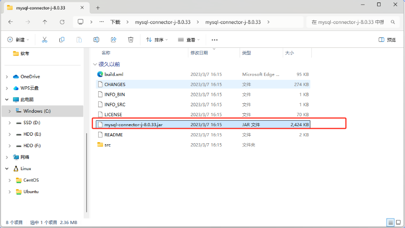Click the jar file's document icon

point(100,125)
